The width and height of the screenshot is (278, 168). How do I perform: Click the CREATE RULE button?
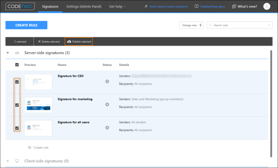click(26, 25)
